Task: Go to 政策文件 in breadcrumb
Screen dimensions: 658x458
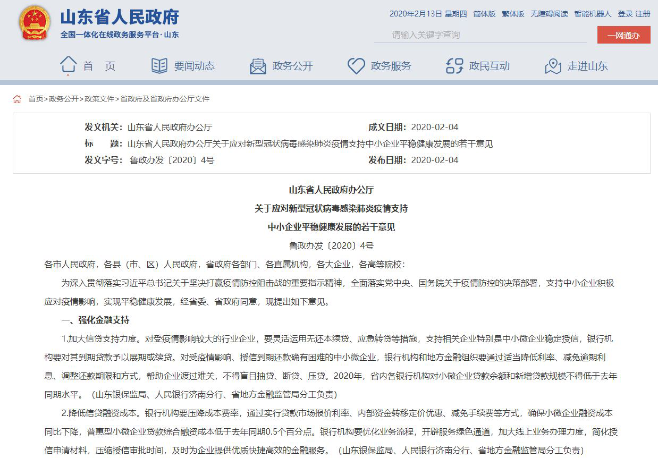Action: [99, 99]
